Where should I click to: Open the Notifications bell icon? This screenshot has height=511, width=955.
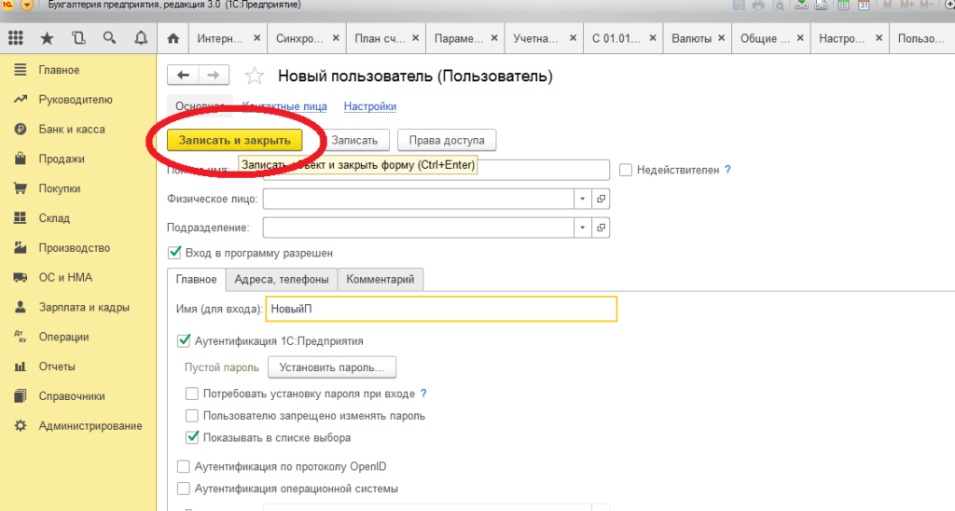(x=141, y=38)
